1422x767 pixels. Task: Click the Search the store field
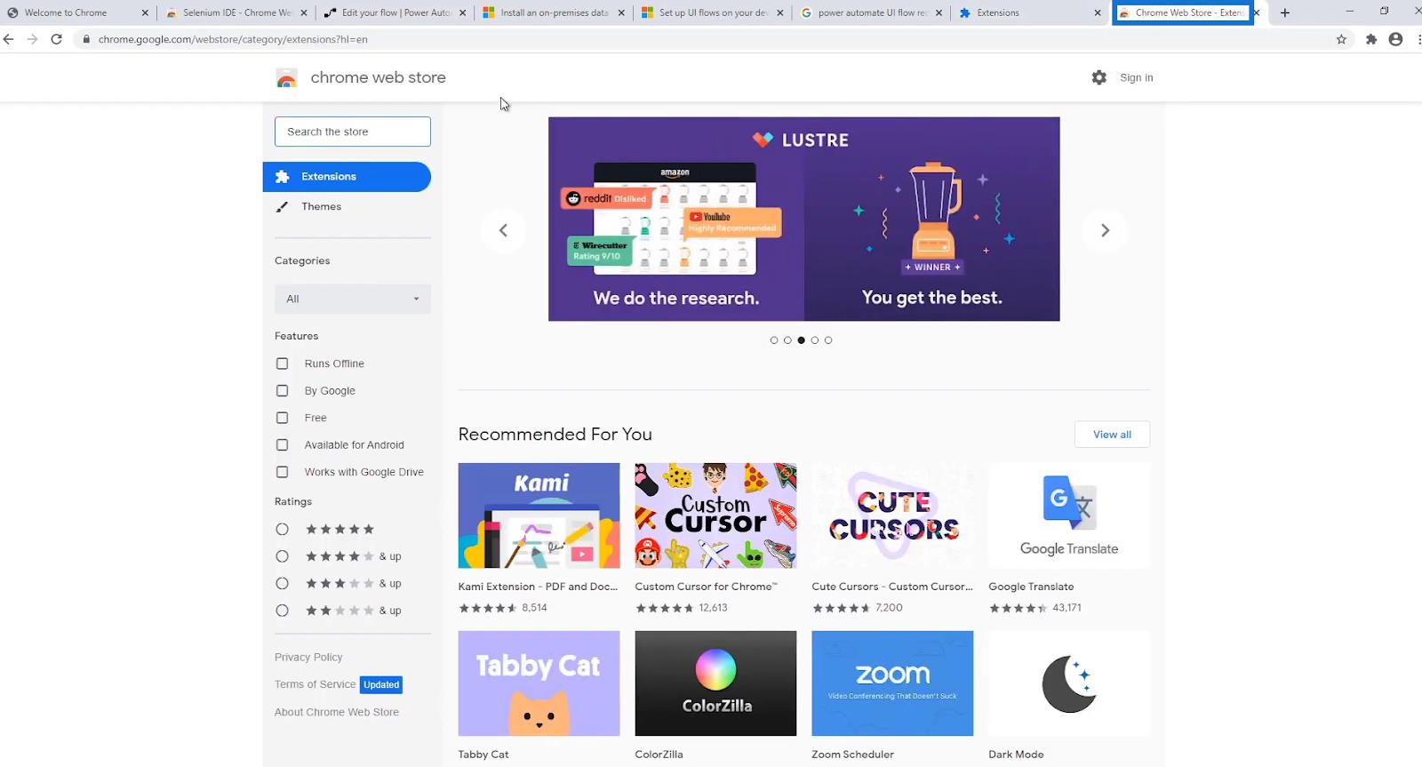point(353,132)
